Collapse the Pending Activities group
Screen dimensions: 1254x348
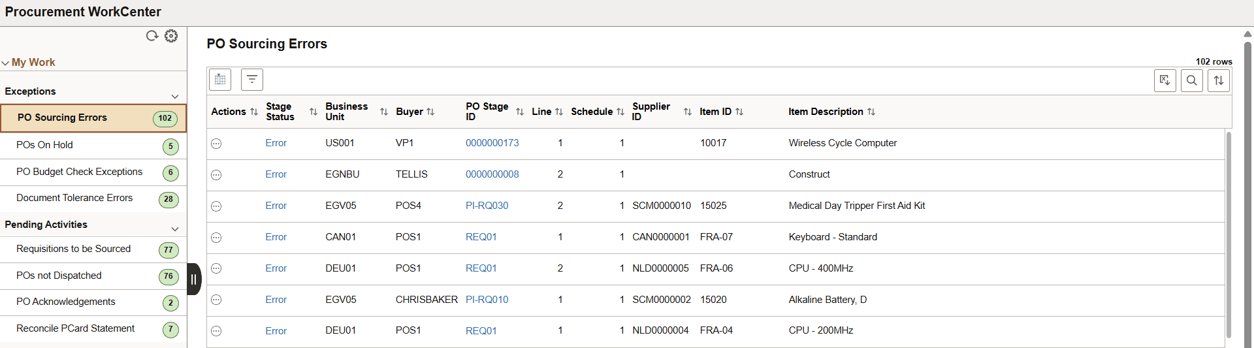174,229
